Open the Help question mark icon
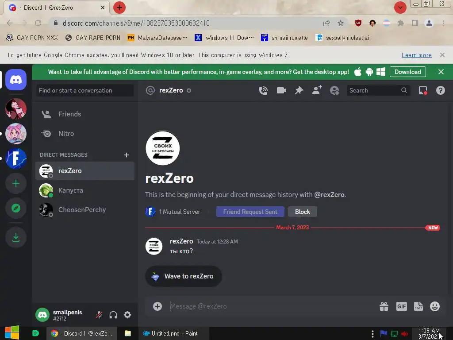The width and height of the screenshot is (453, 340). coord(440,90)
